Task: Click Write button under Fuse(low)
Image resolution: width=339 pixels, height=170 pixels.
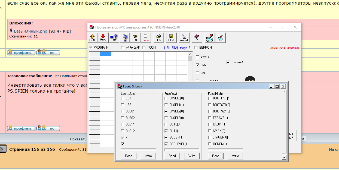Action: click(192, 156)
